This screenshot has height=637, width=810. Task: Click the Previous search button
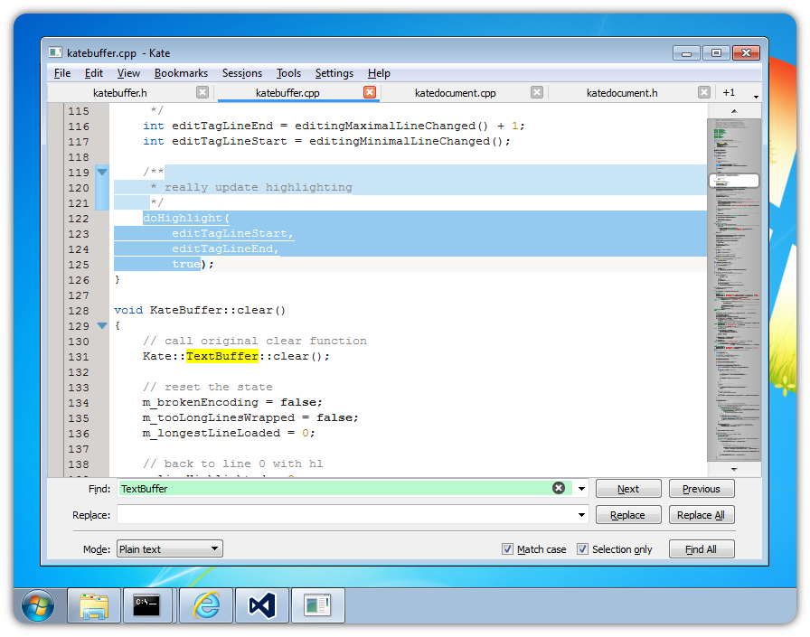tap(701, 488)
